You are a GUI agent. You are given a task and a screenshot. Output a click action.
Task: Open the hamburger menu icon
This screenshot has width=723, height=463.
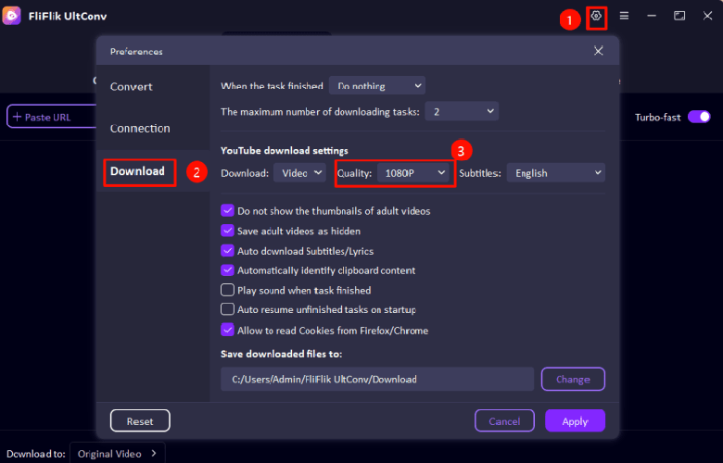(x=624, y=16)
